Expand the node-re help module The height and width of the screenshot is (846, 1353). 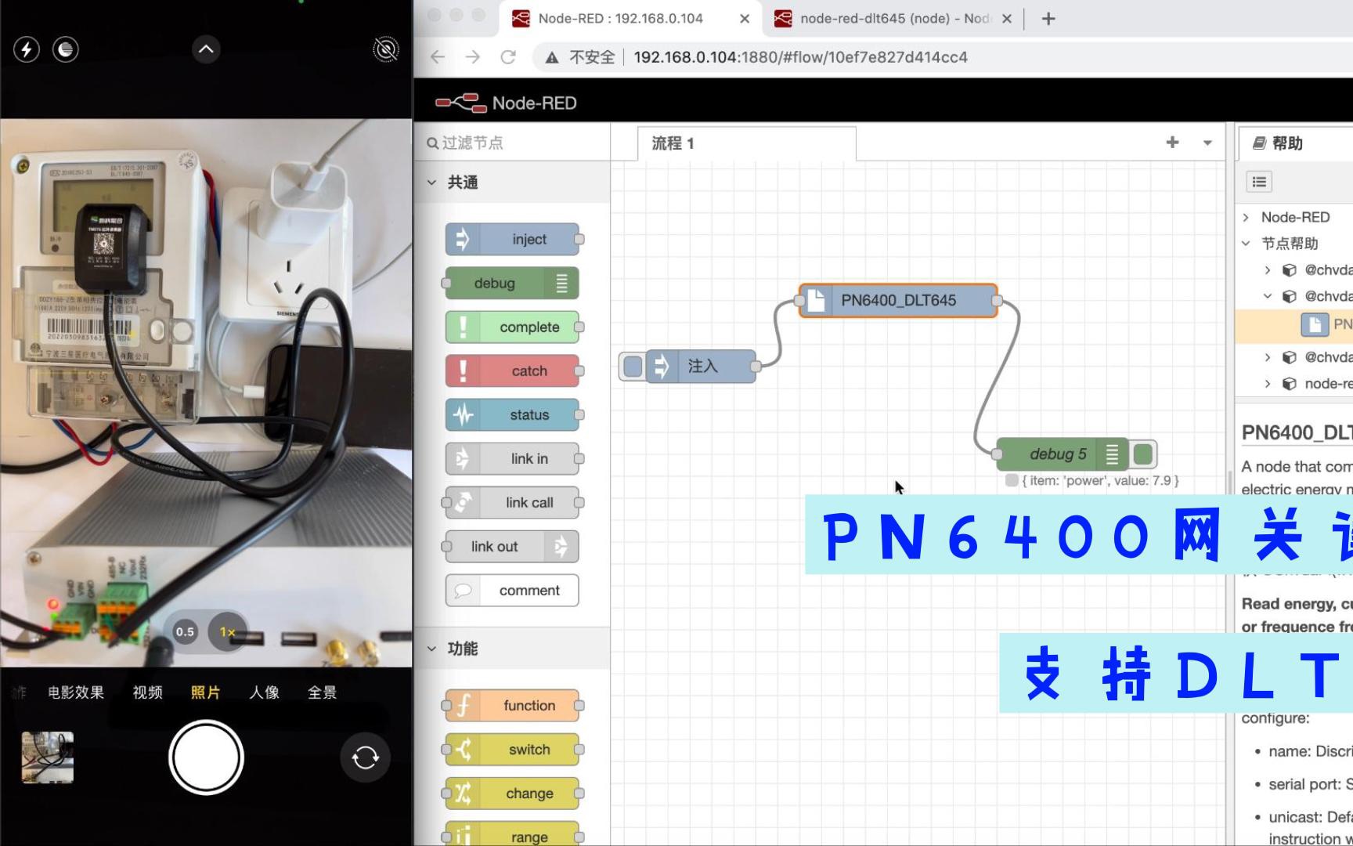click(x=1268, y=383)
